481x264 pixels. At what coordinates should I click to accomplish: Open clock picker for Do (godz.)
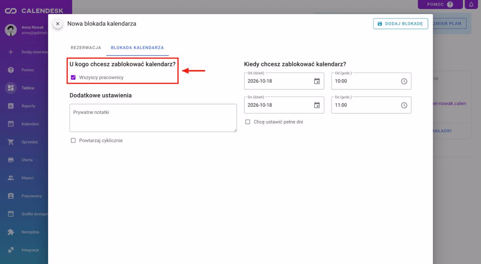[404, 105]
